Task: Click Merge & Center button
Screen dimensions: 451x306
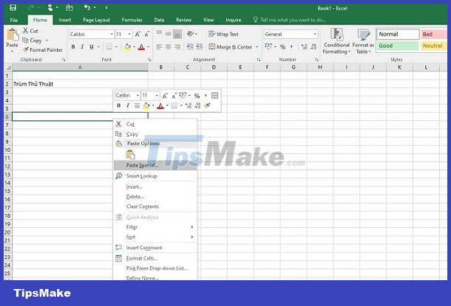Action: (231, 46)
